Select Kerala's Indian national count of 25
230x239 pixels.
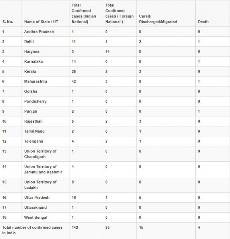point(74,71)
